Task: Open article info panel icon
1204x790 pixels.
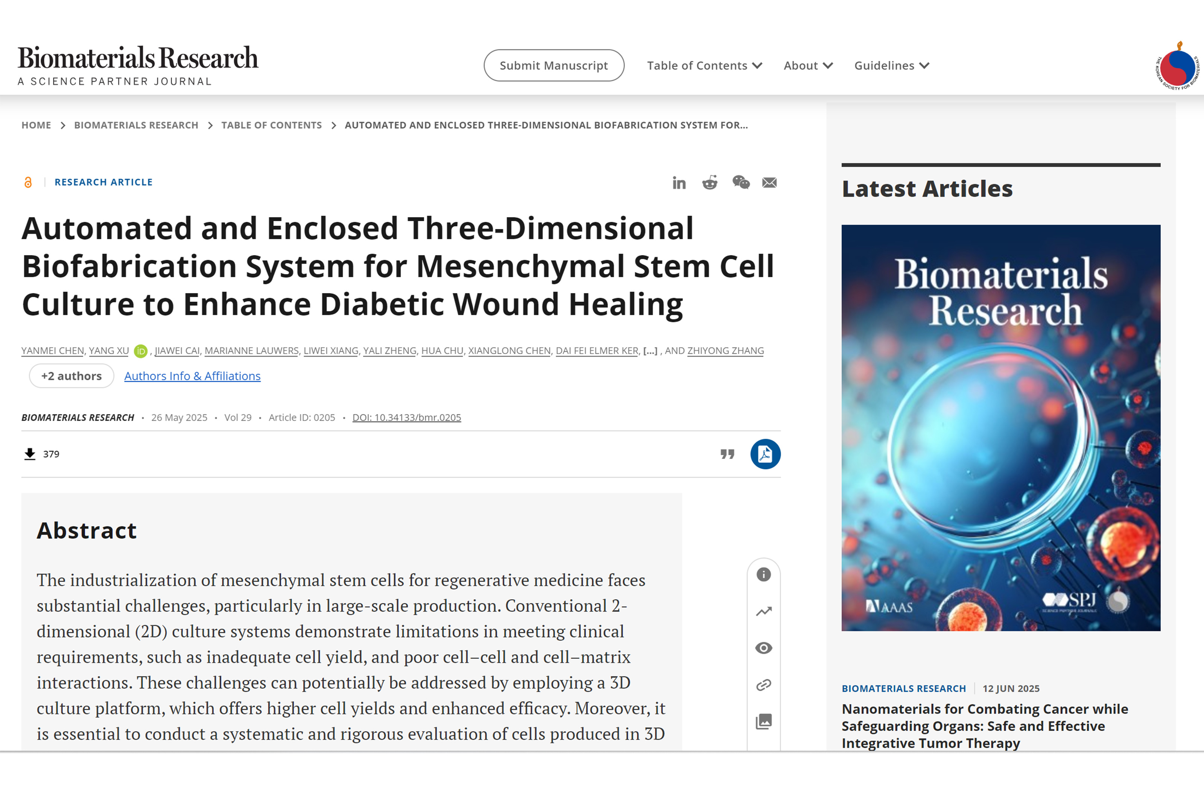Action: click(x=763, y=574)
